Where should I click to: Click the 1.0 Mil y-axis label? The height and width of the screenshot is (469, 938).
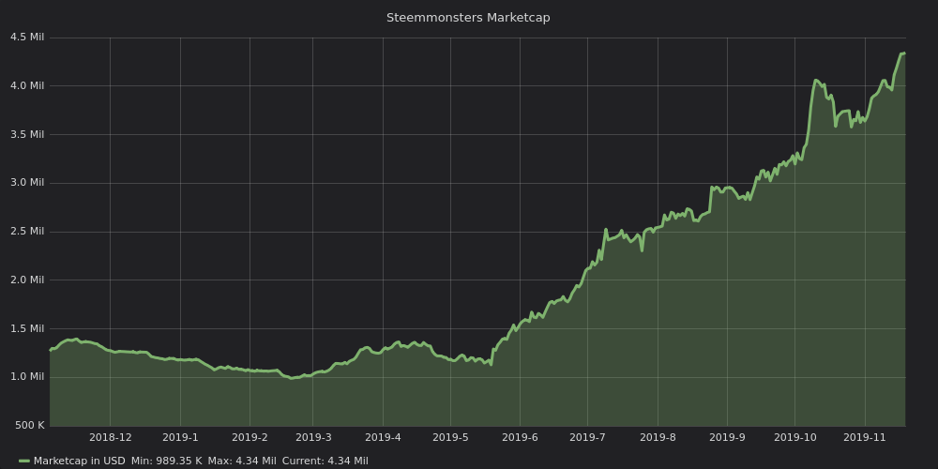27,377
